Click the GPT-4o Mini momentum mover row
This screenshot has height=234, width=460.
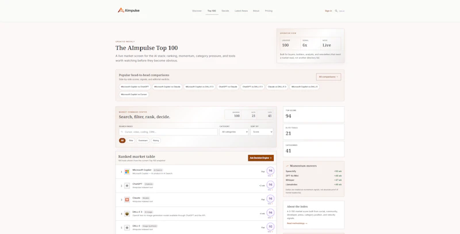313,175
